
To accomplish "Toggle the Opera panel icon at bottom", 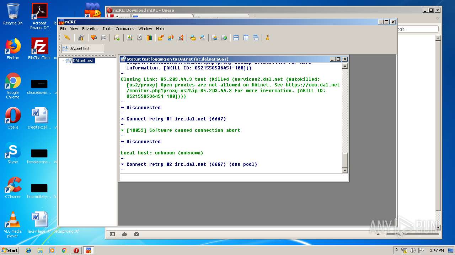I will 112,234.
